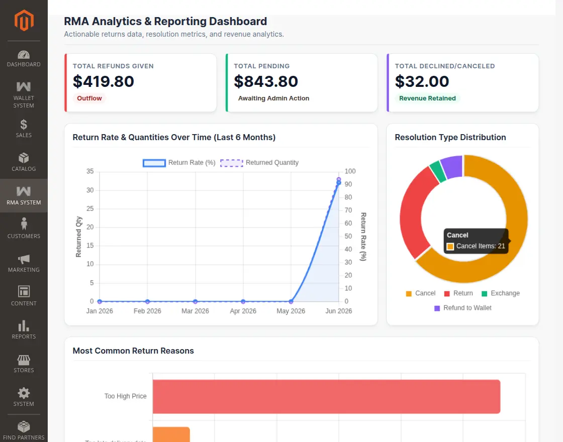Select the RMA System sidebar menu
563x442 pixels.
pyautogui.click(x=24, y=195)
